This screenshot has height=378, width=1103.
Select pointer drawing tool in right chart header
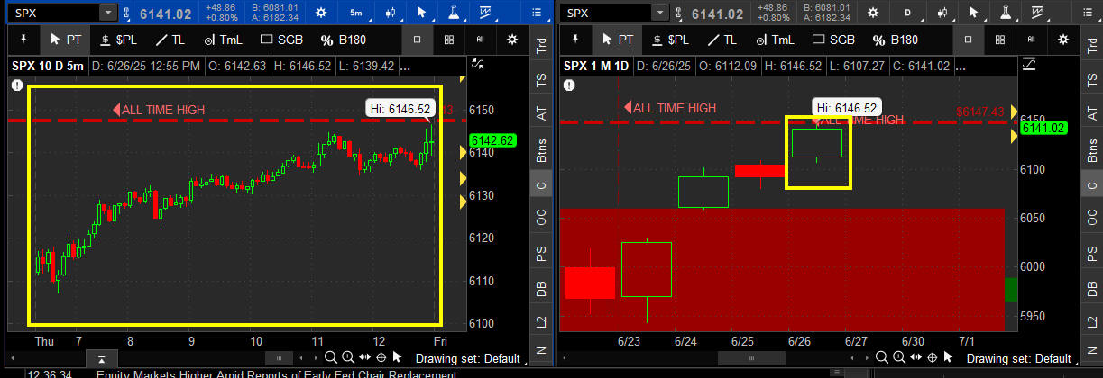coord(973,13)
